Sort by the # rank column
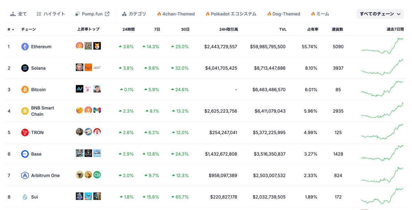 [11, 30]
